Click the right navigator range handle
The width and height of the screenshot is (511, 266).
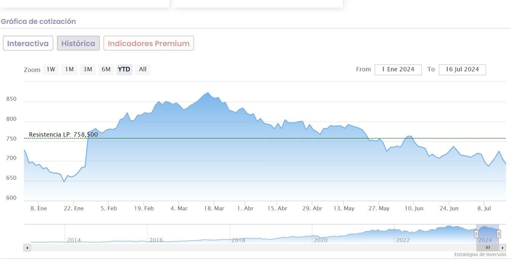(499, 234)
